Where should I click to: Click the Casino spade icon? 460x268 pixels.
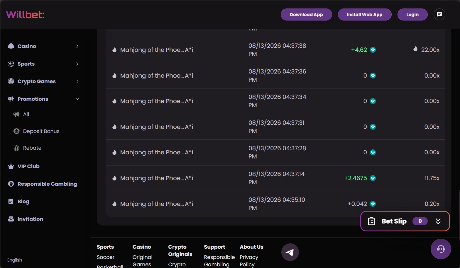(11, 46)
